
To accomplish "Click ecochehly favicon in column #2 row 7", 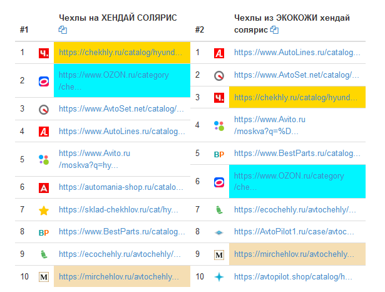I will pos(219,210).
